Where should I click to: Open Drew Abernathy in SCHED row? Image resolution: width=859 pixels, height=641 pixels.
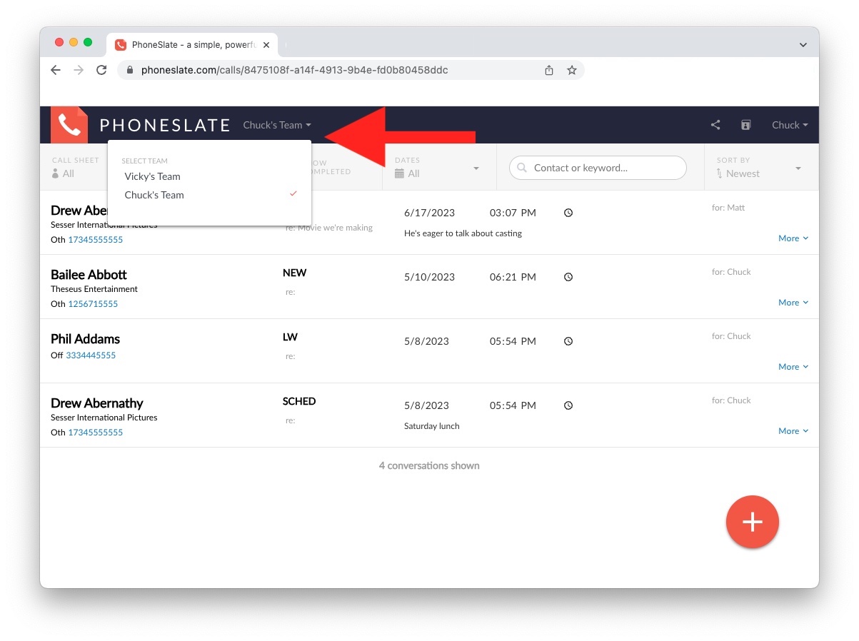click(96, 403)
